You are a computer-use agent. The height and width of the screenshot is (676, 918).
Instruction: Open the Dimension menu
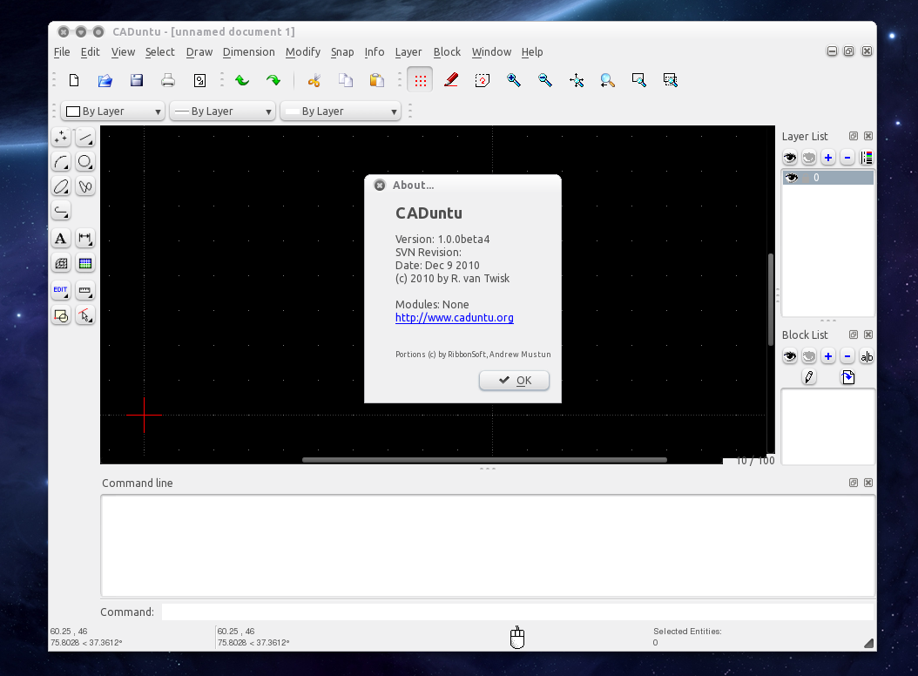tap(248, 52)
